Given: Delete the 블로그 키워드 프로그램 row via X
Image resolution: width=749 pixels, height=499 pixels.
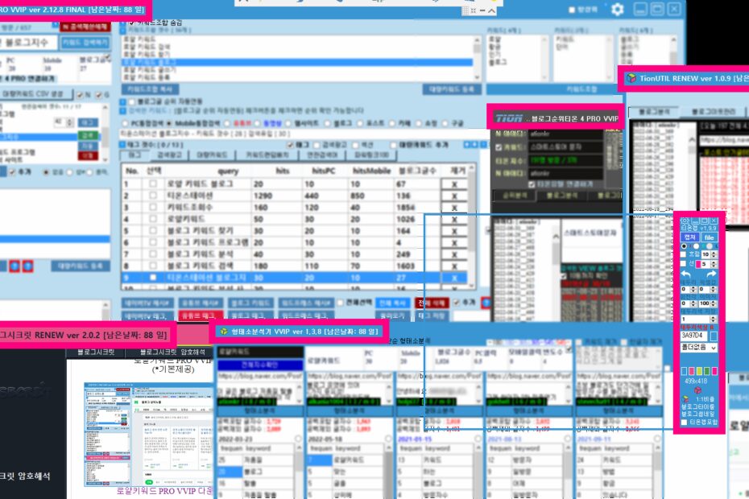Looking at the screenshot, I should click(454, 242).
